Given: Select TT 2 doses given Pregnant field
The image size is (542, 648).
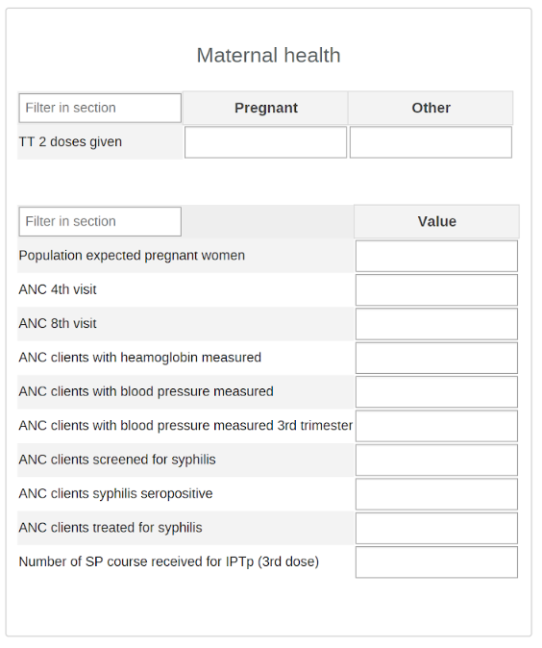Looking at the screenshot, I should pyautogui.click(x=265, y=142).
